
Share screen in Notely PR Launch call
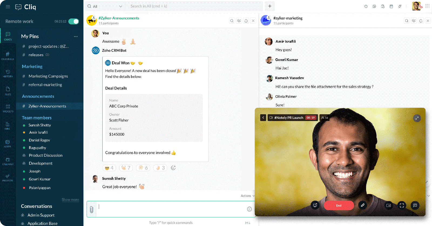[315, 205]
